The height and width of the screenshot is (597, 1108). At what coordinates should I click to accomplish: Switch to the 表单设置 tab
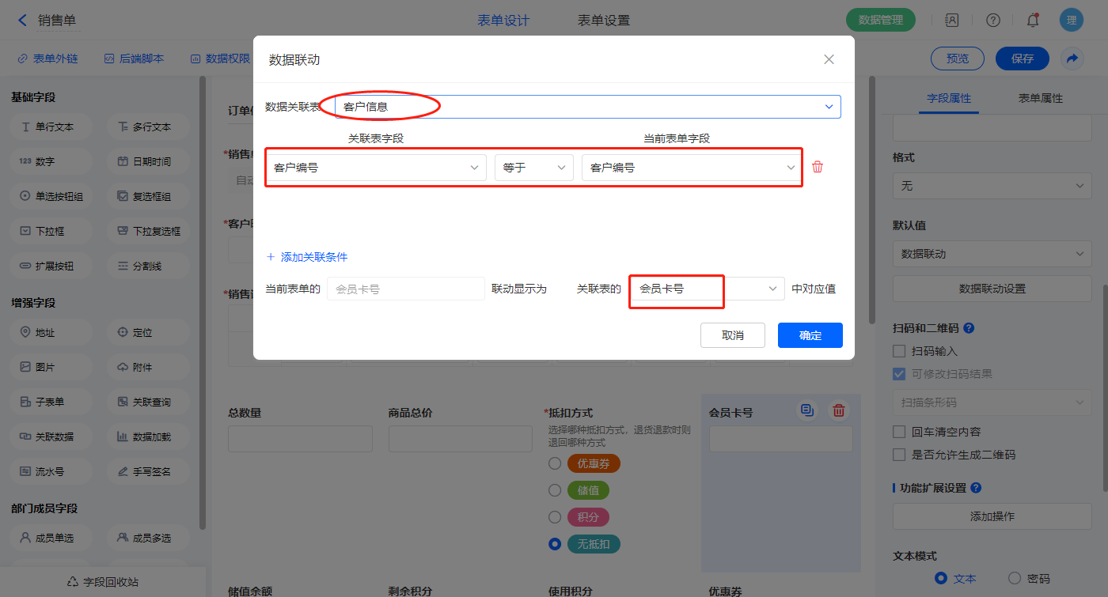tap(603, 21)
